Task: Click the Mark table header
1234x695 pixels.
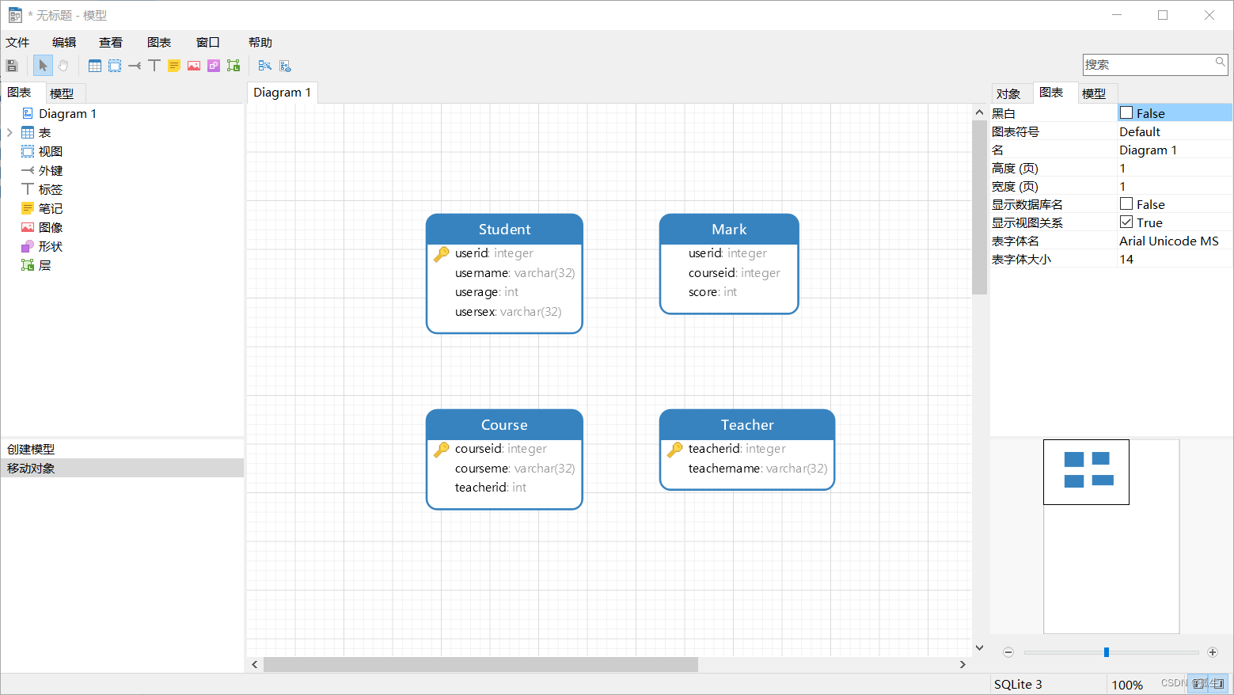Action: [x=729, y=230]
